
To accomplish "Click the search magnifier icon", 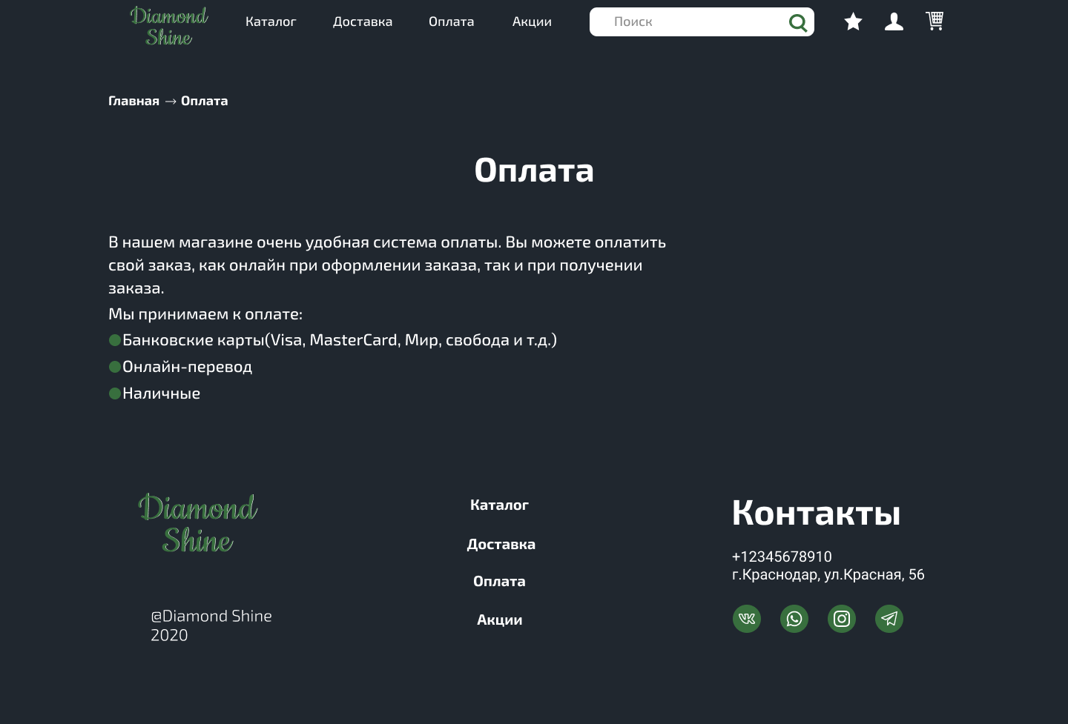I will point(798,23).
